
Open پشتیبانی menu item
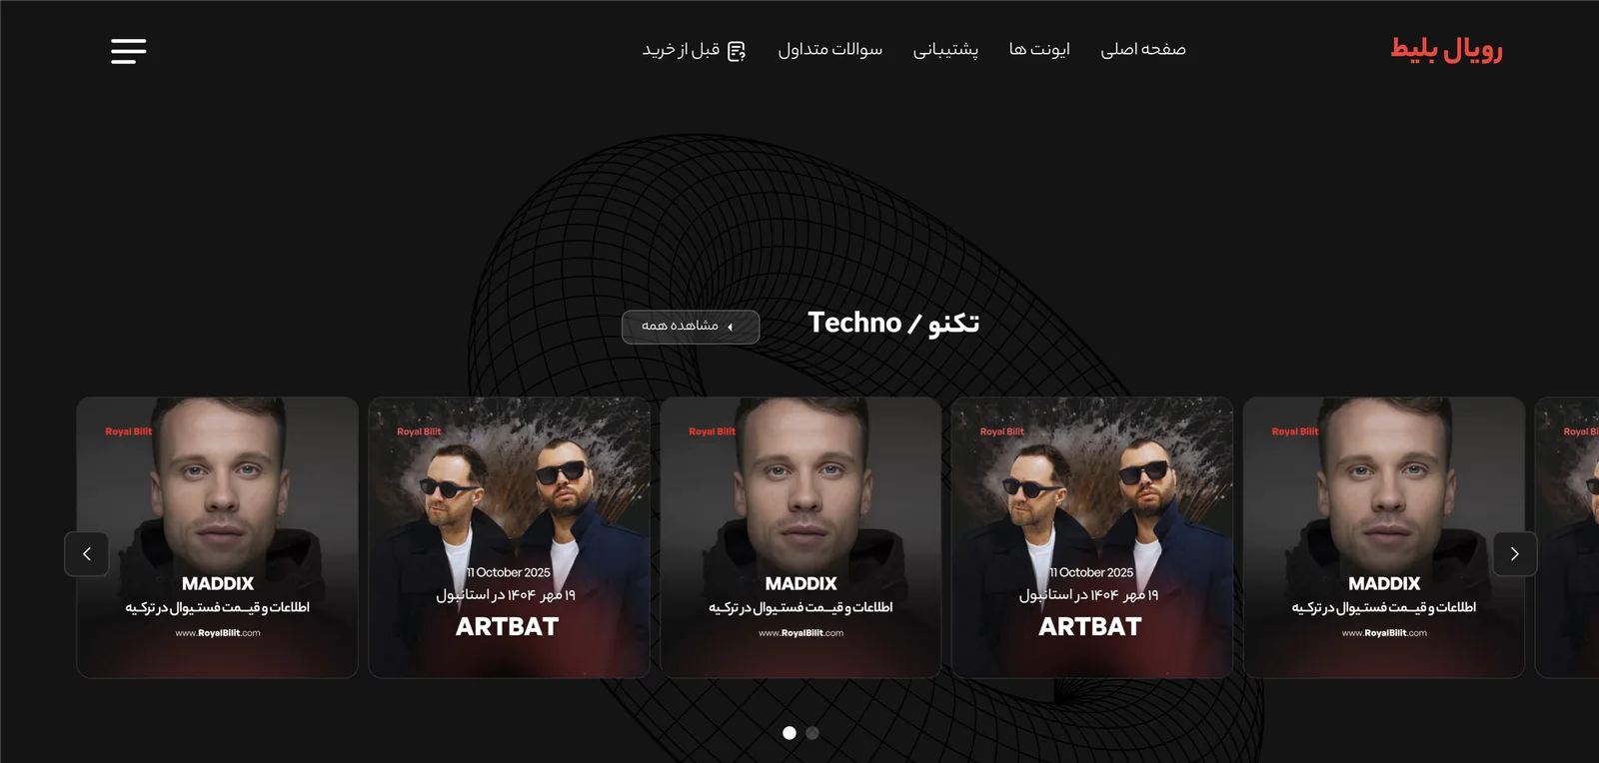tap(945, 50)
